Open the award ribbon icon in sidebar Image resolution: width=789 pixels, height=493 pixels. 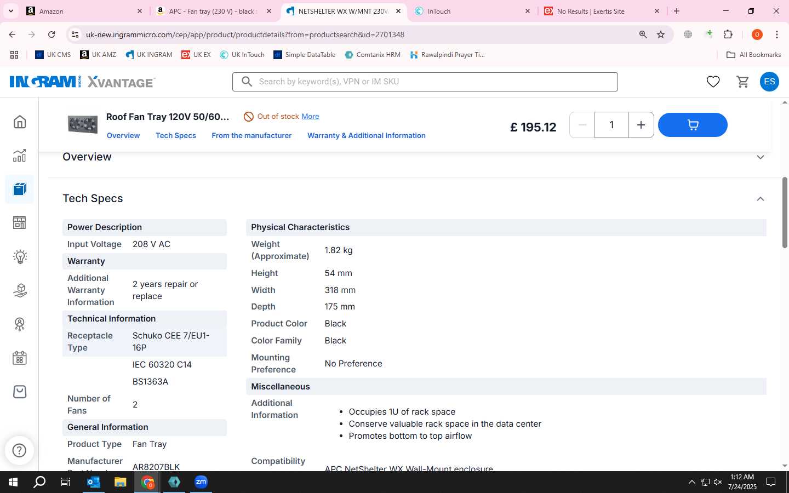(20, 324)
